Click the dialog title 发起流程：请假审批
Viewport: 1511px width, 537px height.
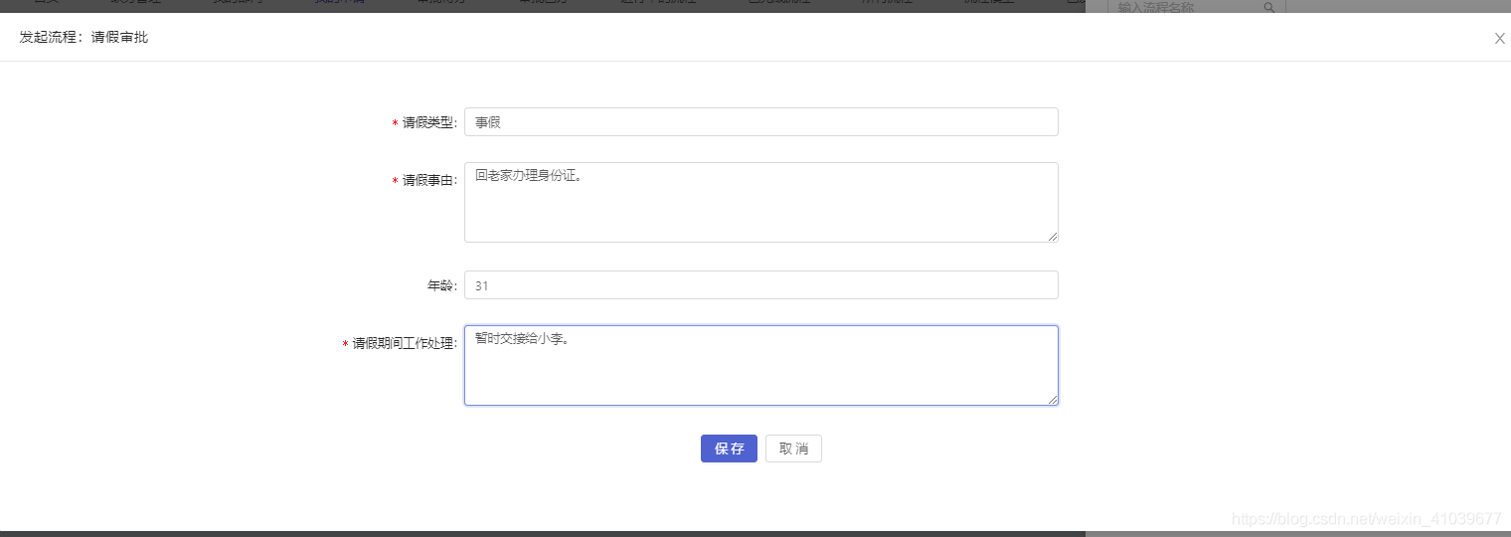[x=84, y=38]
